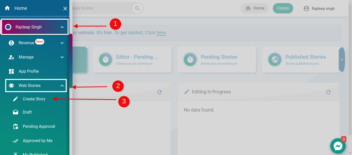Click the Approved by Me checkmark icon
Image resolution: width=352 pixels, height=155 pixels.
tap(15, 141)
